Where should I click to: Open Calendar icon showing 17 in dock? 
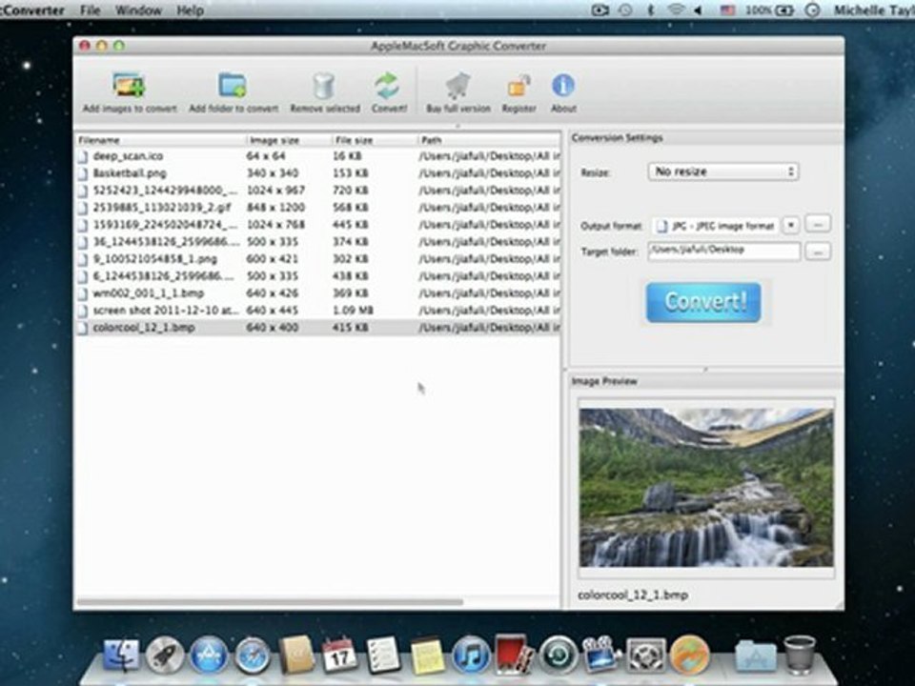point(339,655)
